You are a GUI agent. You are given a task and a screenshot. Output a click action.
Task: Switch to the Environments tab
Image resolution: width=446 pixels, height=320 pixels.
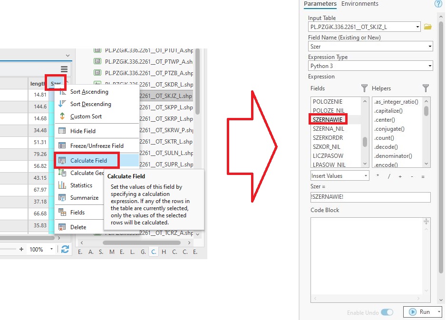359,4
